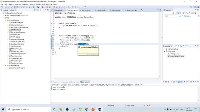Switch to the Java perspective icon
Viewport: 200px width, 112px height.
click(198, 7)
